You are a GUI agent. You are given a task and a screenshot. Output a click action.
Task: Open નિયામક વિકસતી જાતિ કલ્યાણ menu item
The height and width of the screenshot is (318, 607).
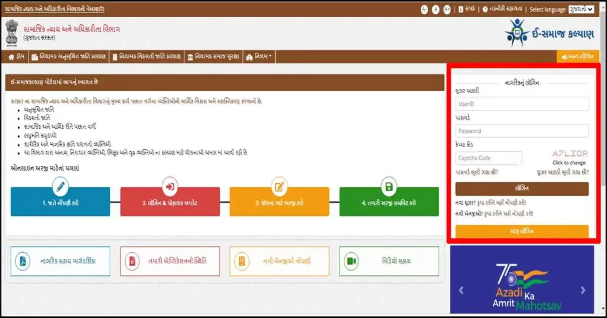click(x=147, y=56)
